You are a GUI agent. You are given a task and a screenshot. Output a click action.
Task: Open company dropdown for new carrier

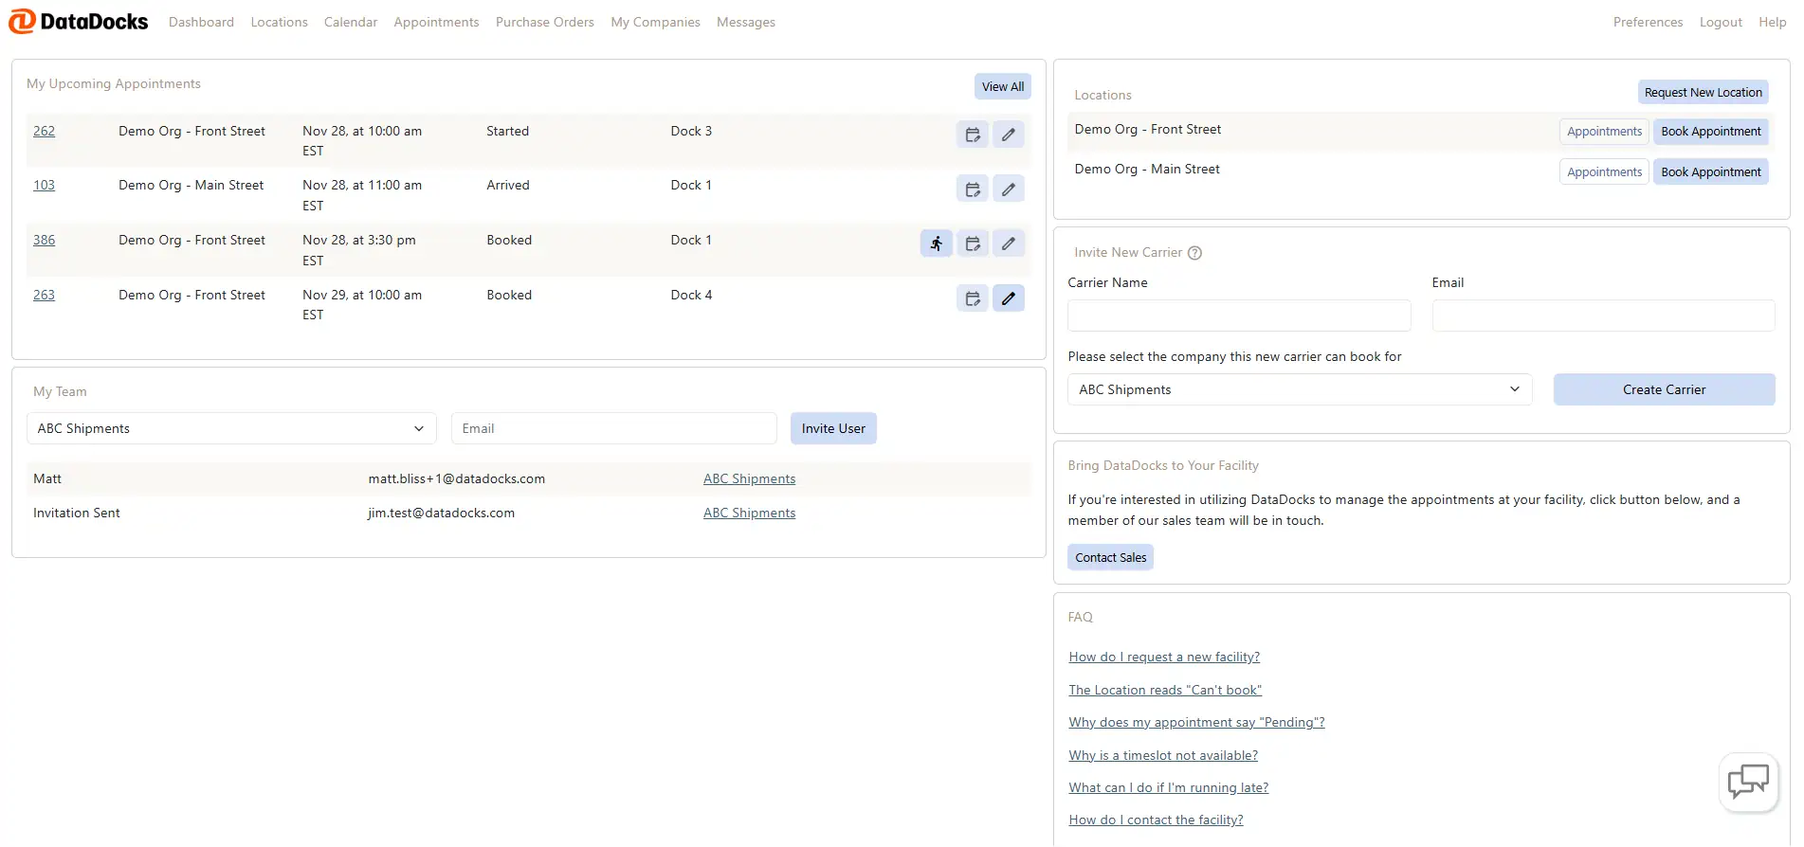(x=1299, y=389)
